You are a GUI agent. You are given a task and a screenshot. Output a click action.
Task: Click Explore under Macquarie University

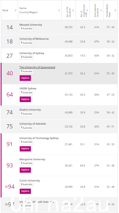point(25,170)
